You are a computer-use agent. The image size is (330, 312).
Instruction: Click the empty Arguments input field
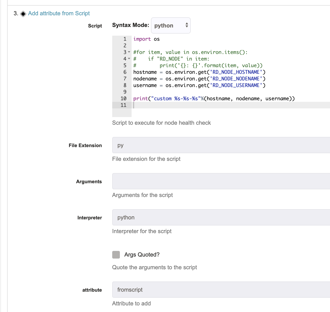tap(221, 181)
